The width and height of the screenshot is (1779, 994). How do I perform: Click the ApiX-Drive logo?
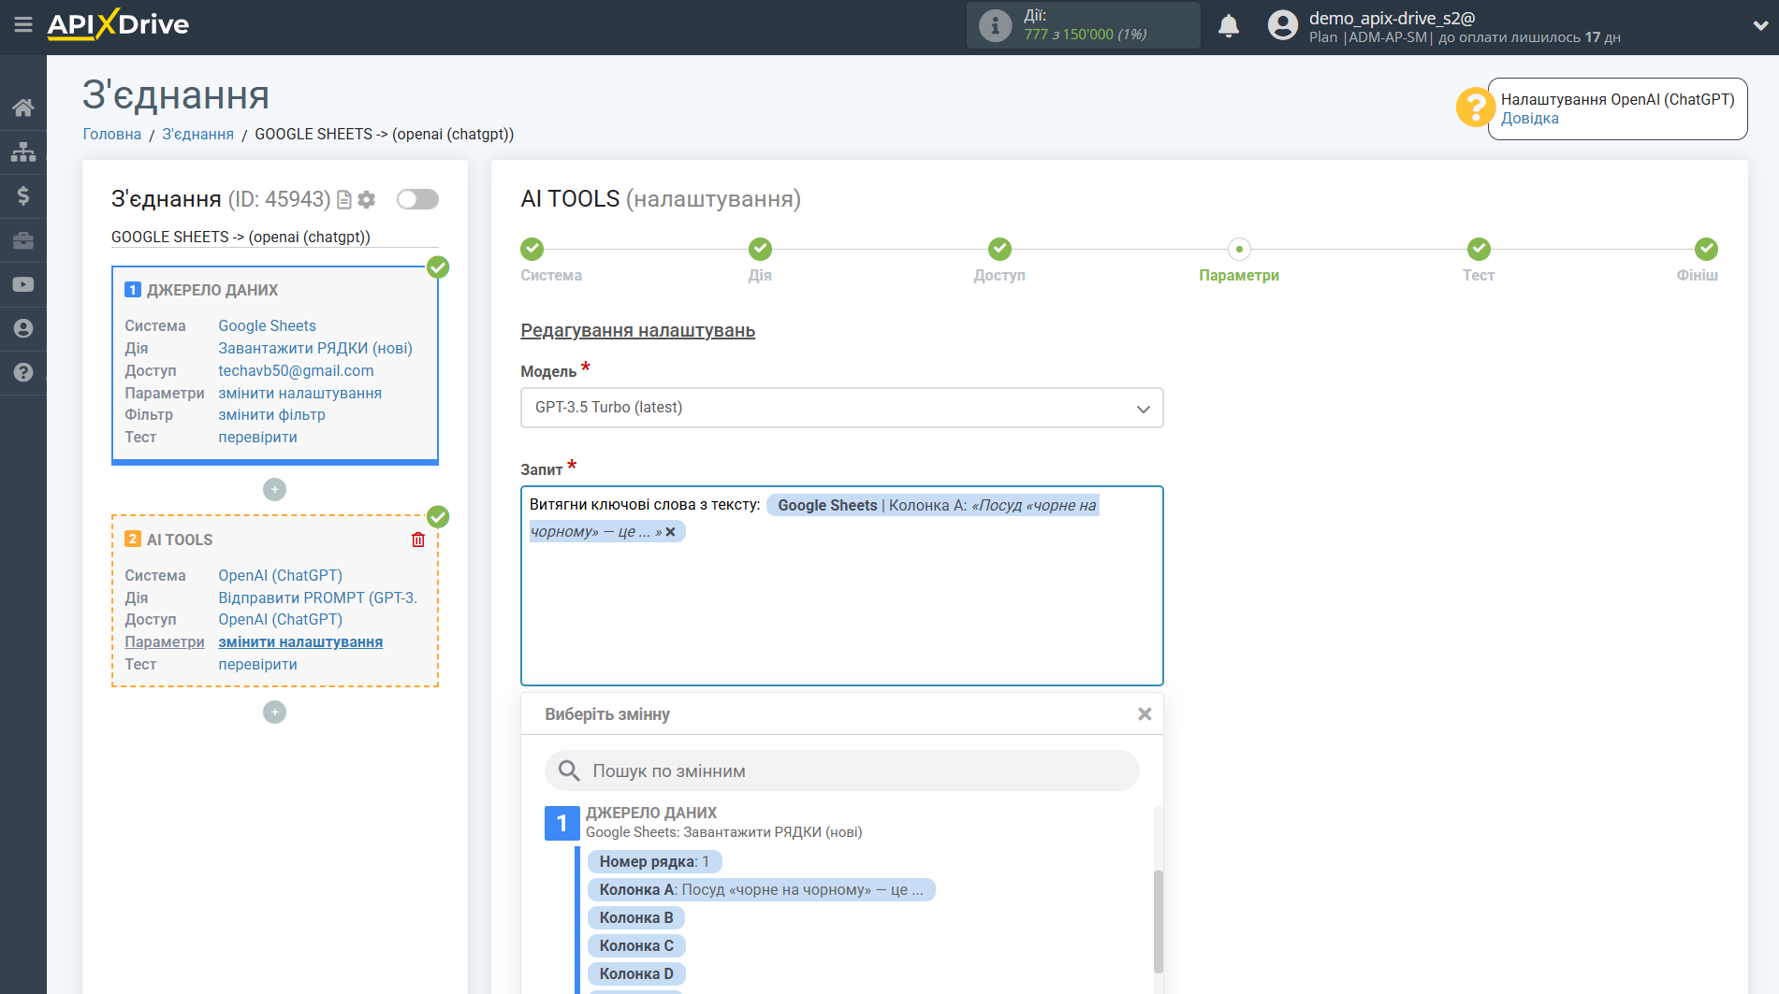pyautogui.click(x=118, y=24)
